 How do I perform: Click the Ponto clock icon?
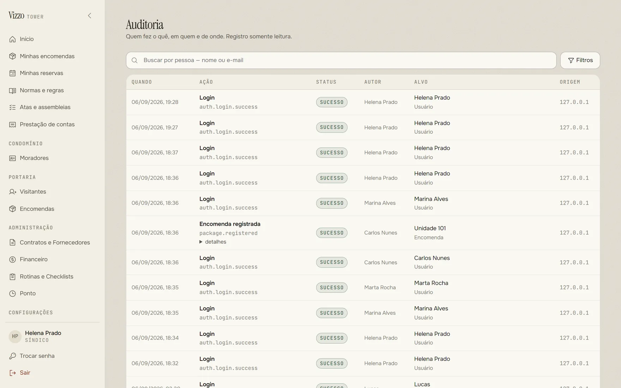coord(12,293)
